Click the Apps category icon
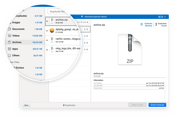The height and width of the screenshot is (117, 175). coord(10,49)
